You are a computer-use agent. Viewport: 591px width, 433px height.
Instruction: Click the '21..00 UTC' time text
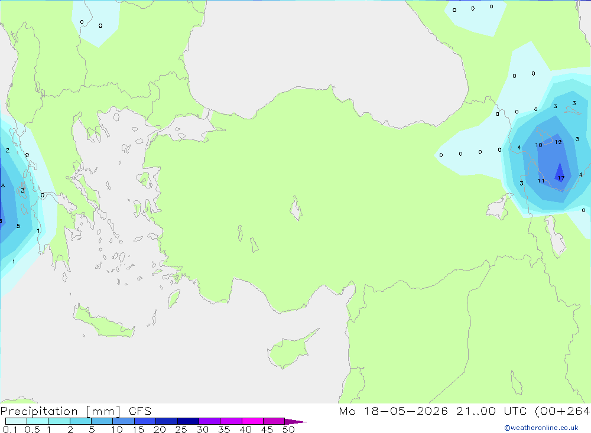(x=491, y=411)
